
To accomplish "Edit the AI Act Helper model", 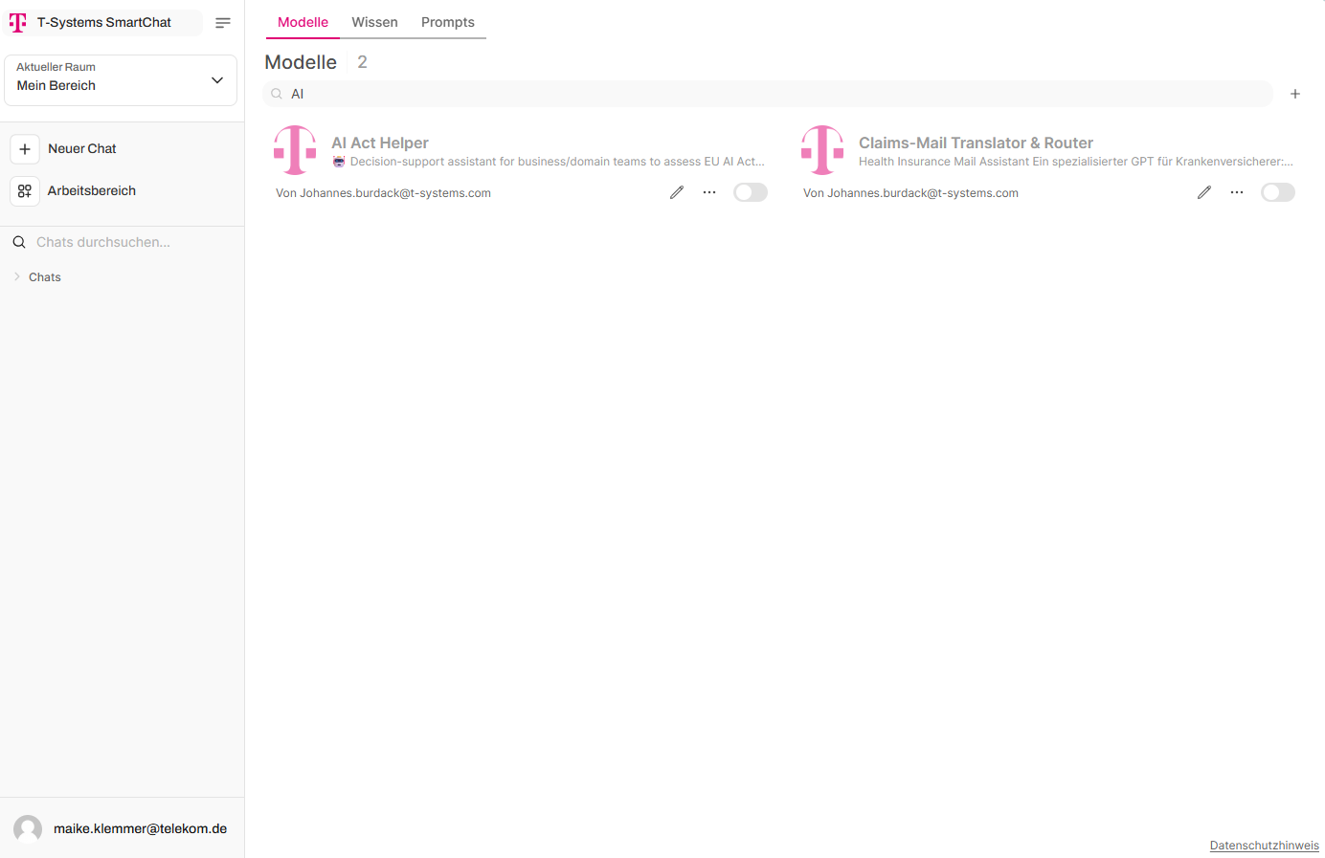I will click(677, 192).
